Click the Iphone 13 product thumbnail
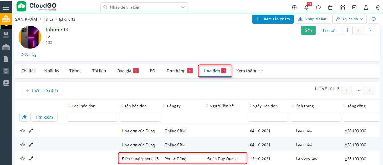The height and width of the screenshot is (165, 383). pos(30,37)
